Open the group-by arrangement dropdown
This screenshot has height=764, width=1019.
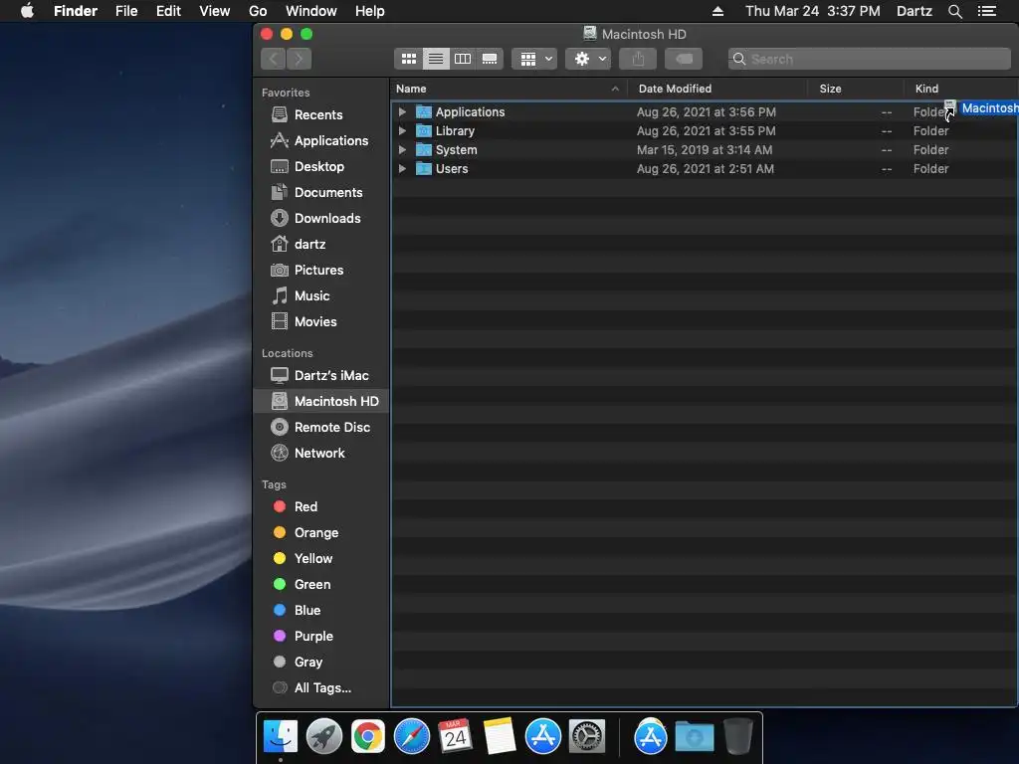[534, 59]
